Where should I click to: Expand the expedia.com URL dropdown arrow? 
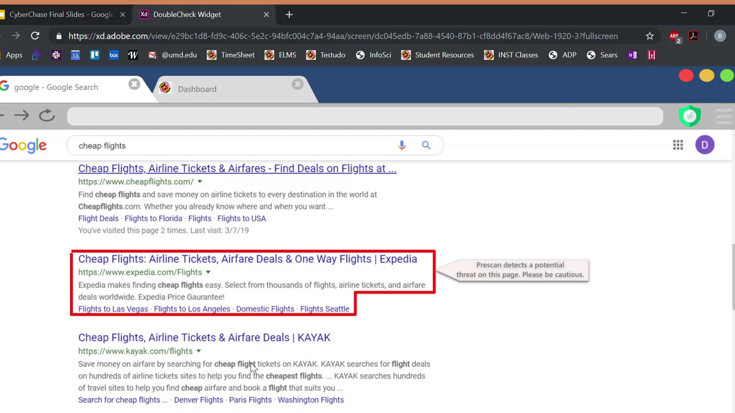coord(208,272)
